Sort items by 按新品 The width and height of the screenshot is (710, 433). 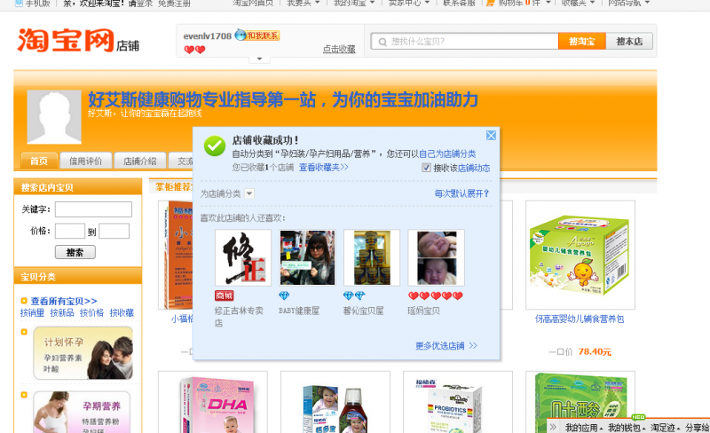click(62, 312)
